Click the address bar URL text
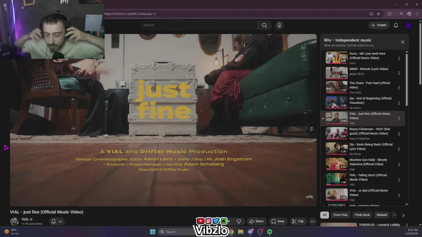 point(130,14)
